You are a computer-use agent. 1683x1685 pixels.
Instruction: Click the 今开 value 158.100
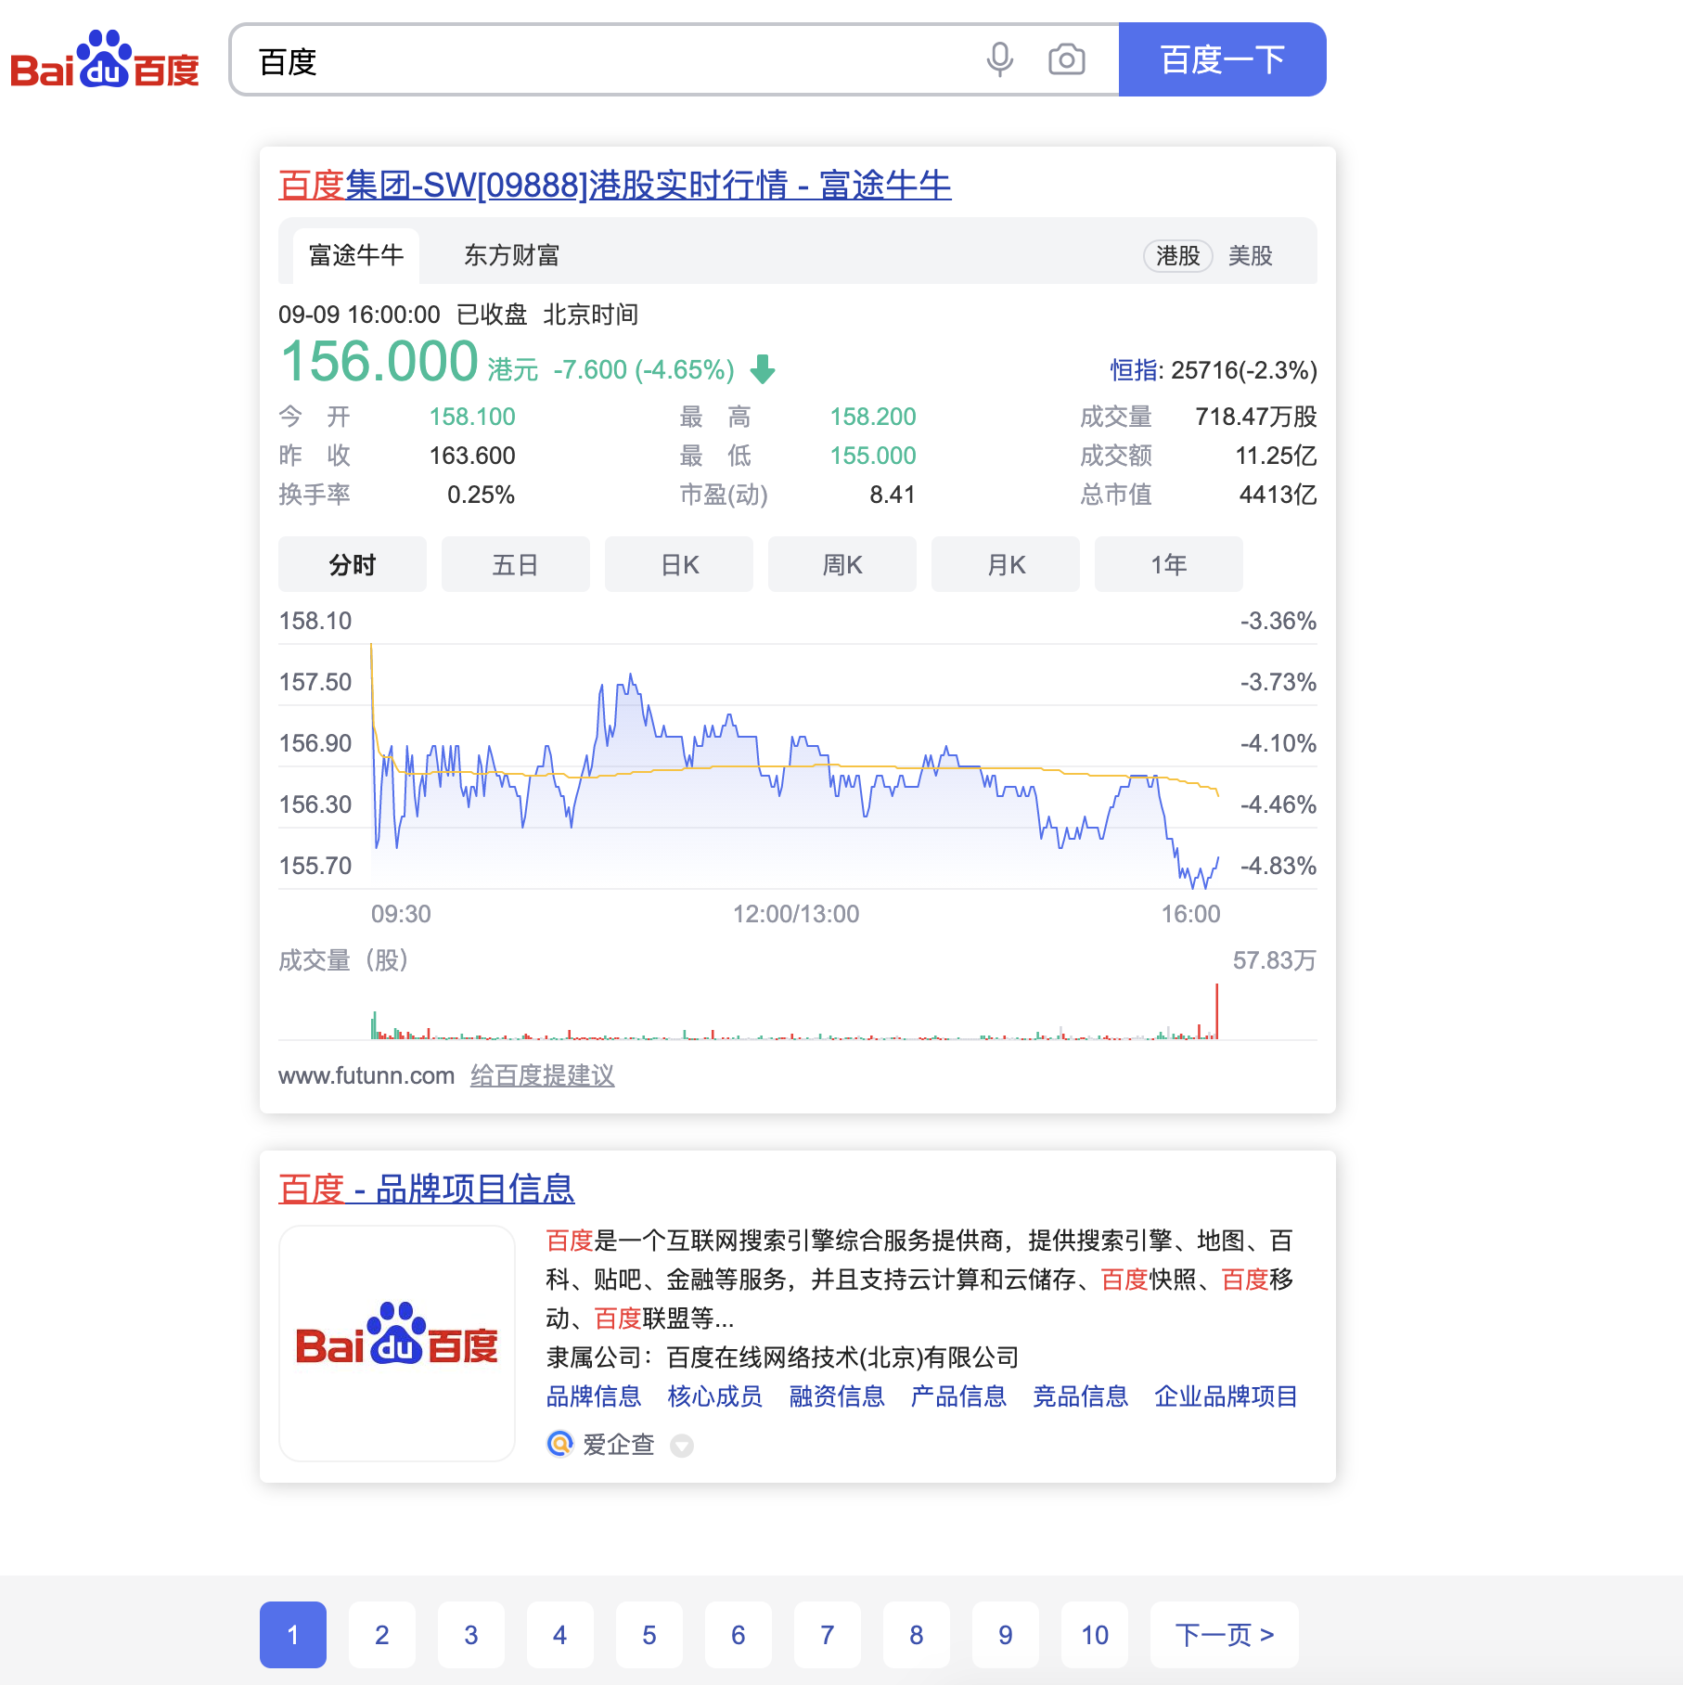point(472,417)
